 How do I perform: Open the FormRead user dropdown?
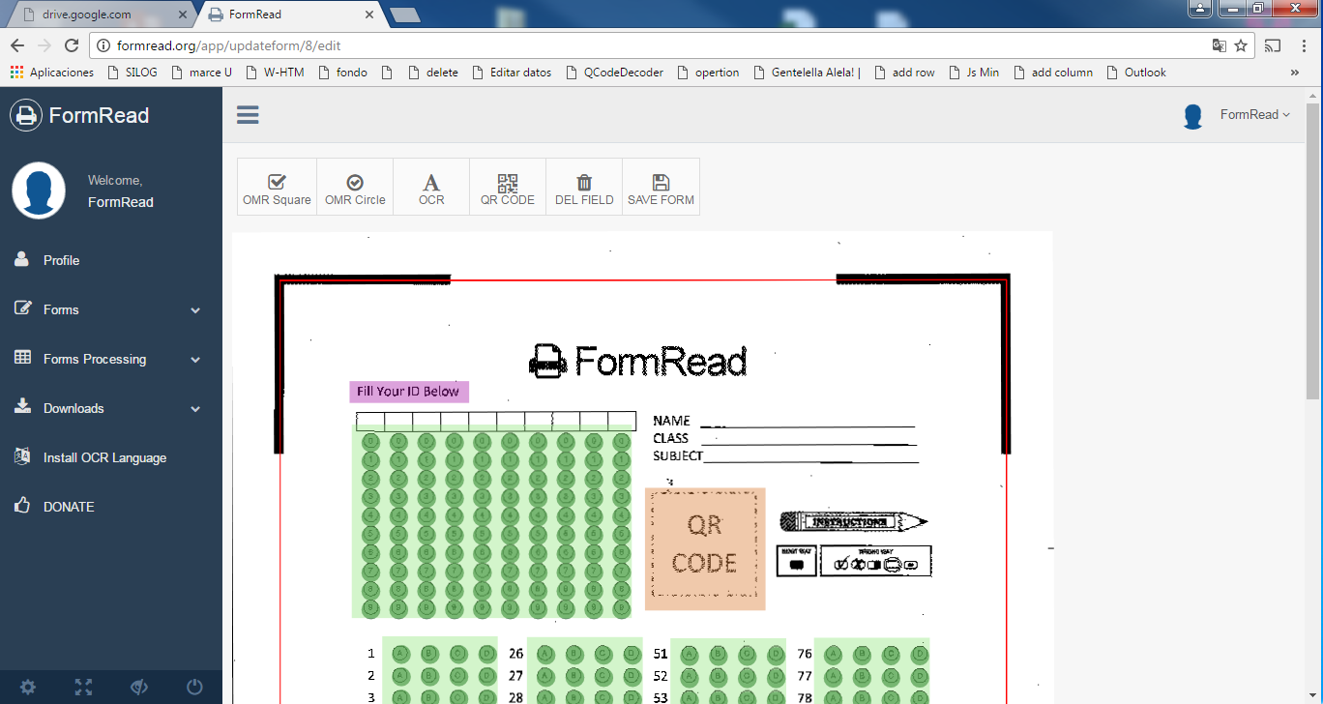tap(1253, 115)
